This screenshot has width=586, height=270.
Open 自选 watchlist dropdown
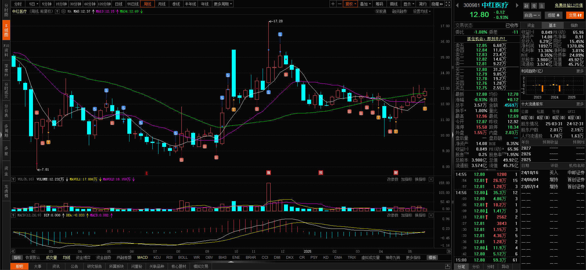tap(532, 15)
